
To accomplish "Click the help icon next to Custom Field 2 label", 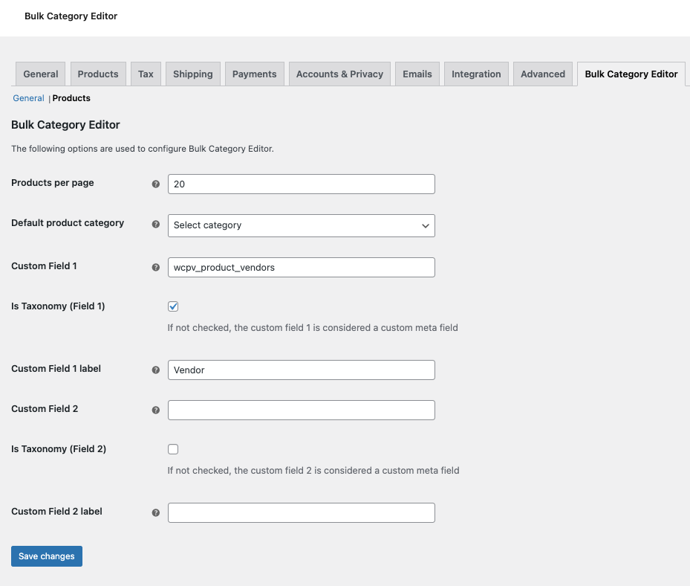I will [155, 512].
